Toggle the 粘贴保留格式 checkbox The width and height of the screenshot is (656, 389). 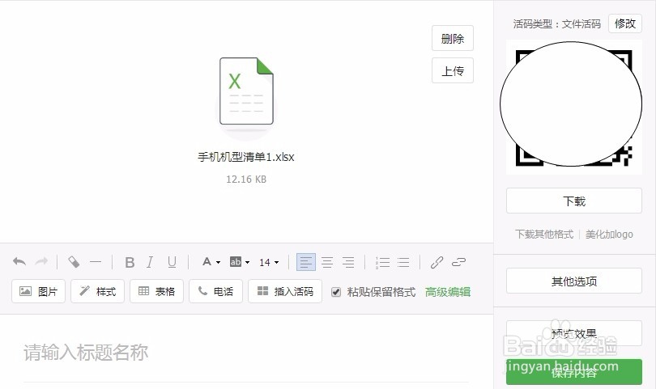(x=336, y=292)
